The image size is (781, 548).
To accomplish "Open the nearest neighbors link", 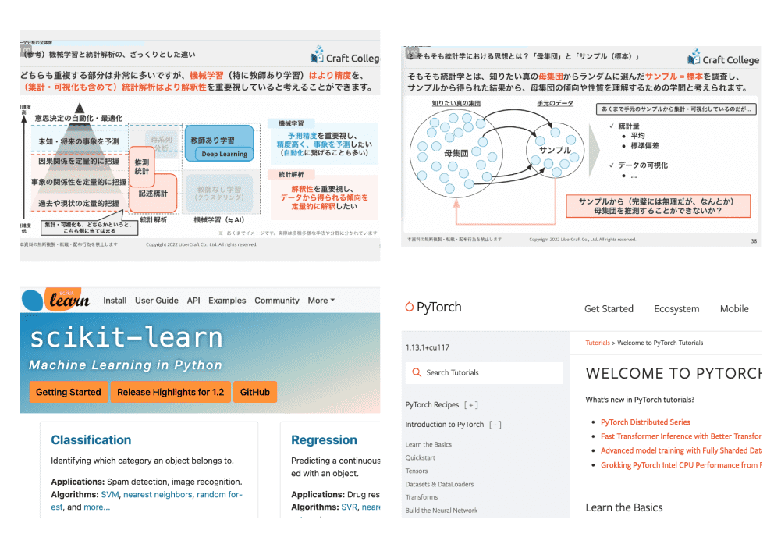I will (x=158, y=494).
